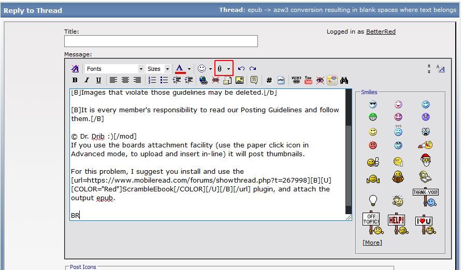Open the BetterRed user profile link

(x=381, y=32)
